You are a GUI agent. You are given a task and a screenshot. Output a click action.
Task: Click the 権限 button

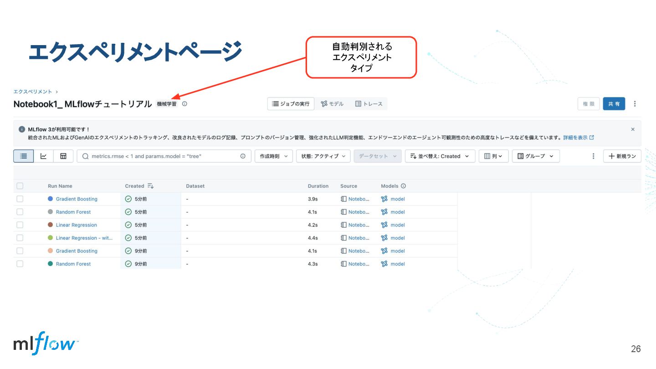pos(589,104)
